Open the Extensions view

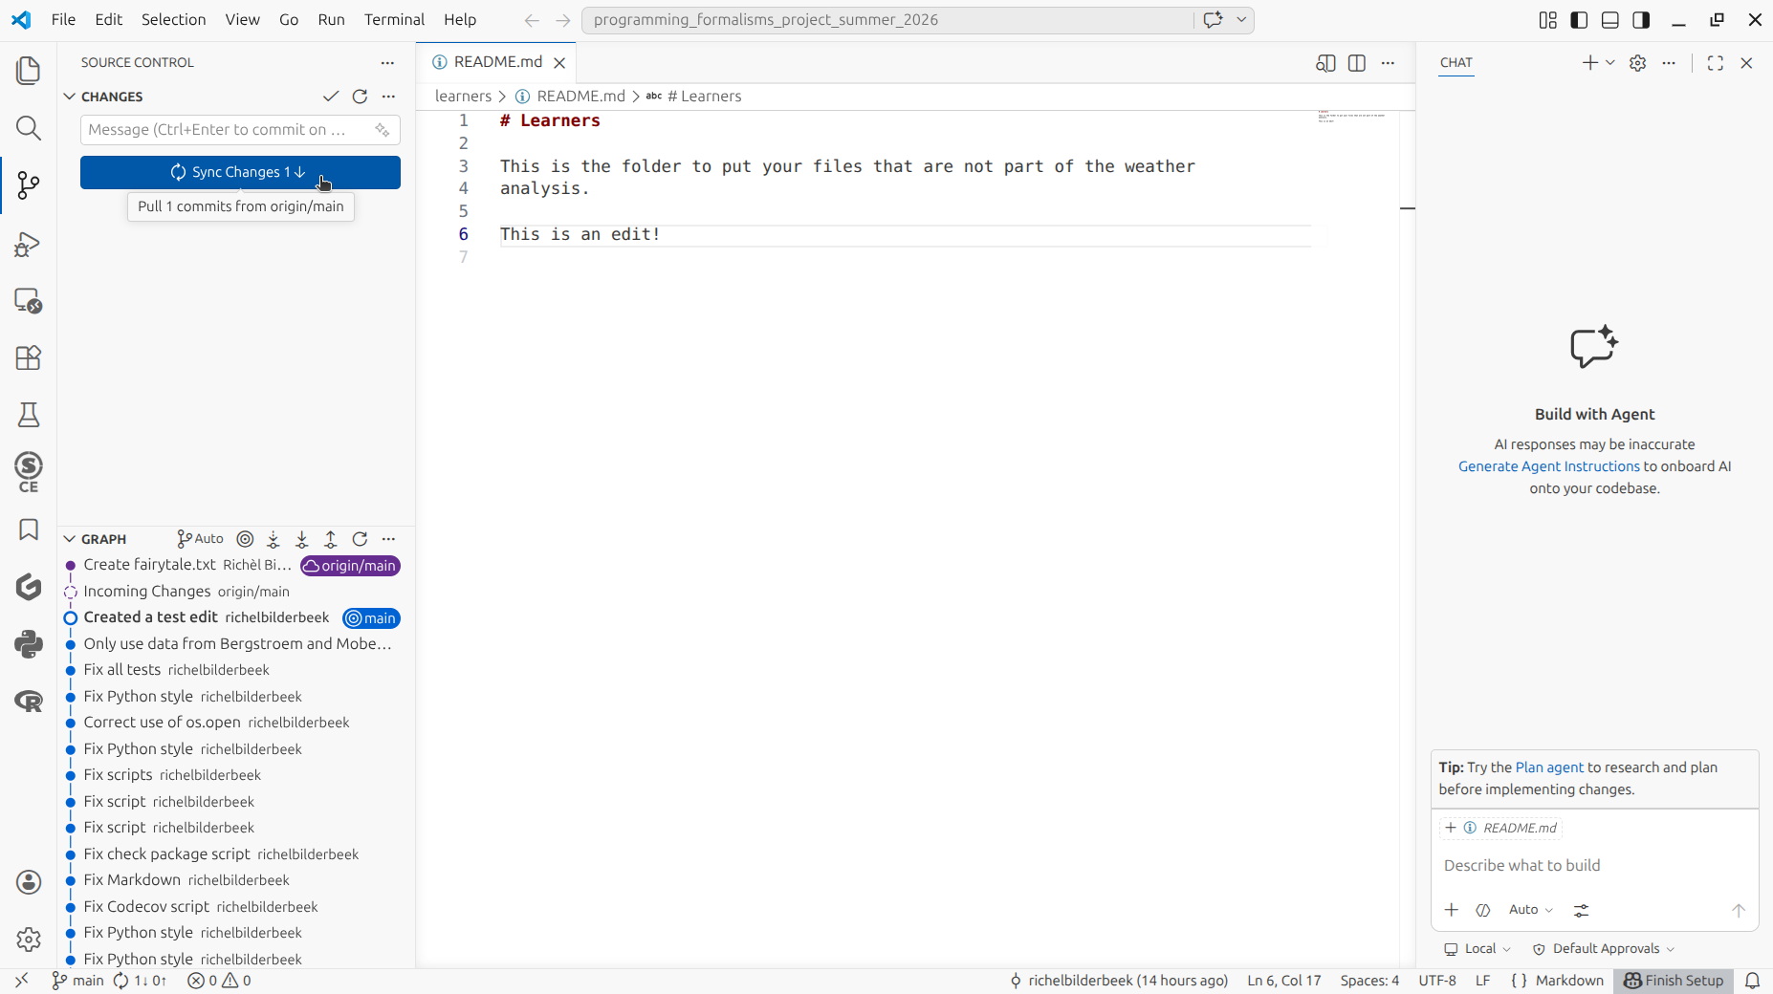pyautogui.click(x=29, y=357)
